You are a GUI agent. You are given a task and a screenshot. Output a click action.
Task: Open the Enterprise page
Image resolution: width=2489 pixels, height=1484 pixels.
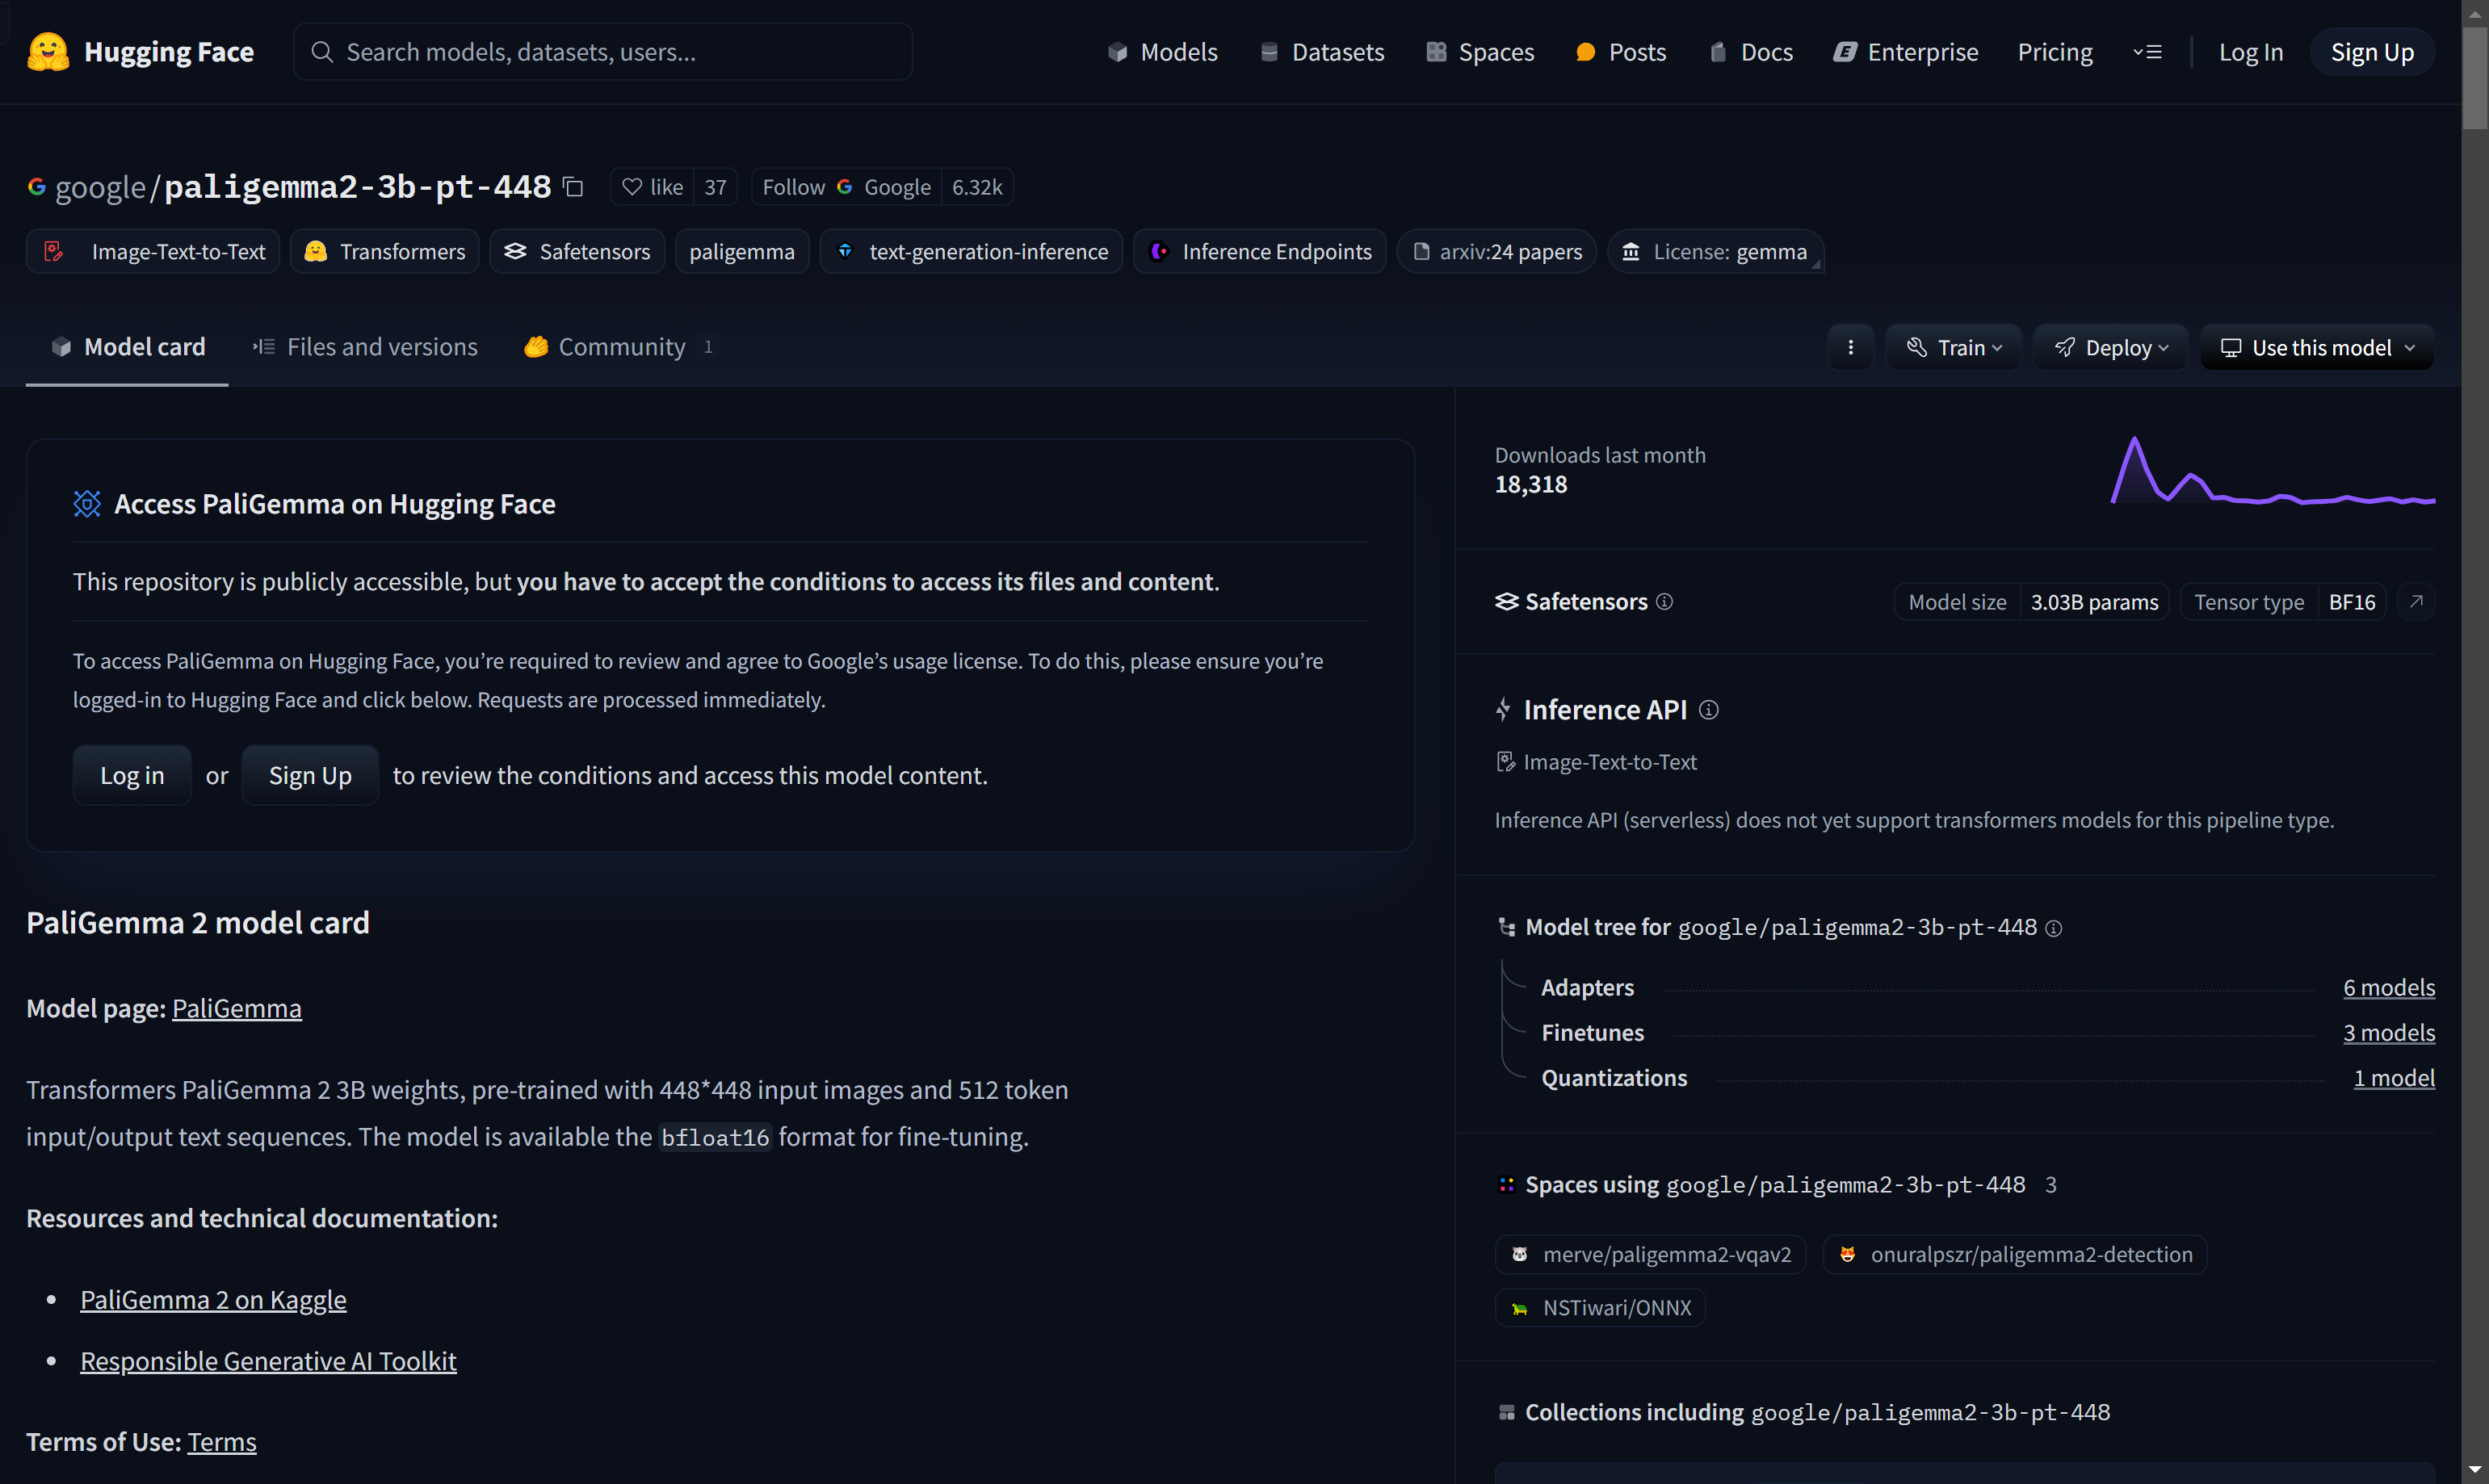(x=1905, y=52)
